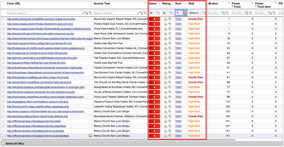
Task: Toggle red Detox X for Palace of Auburn Hills row
Action: (x=155, y=102)
